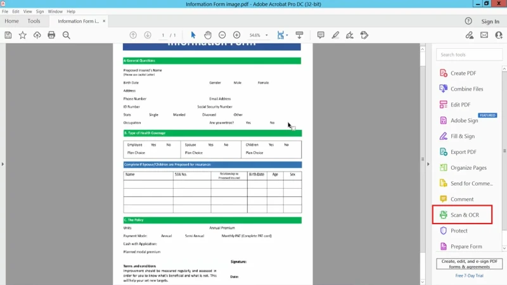Click the tools pane scroll up arrow
Viewport: 507px width, 285px height.
point(504,68)
